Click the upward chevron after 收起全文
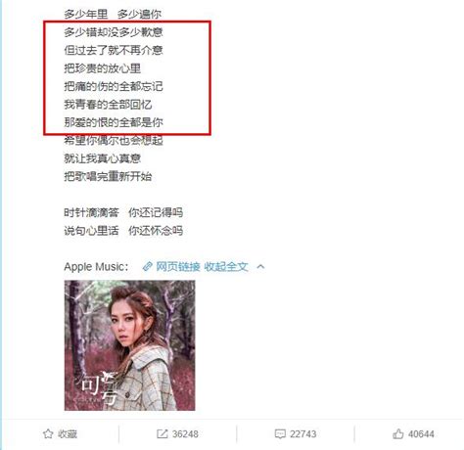Viewport: 464px width, 450px height. (x=260, y=266)
